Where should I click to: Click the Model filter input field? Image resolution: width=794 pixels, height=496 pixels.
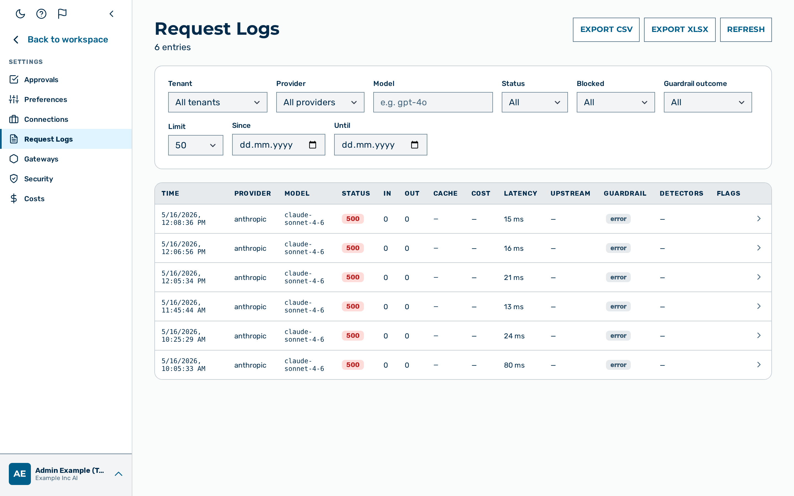[x=433, y=102]
